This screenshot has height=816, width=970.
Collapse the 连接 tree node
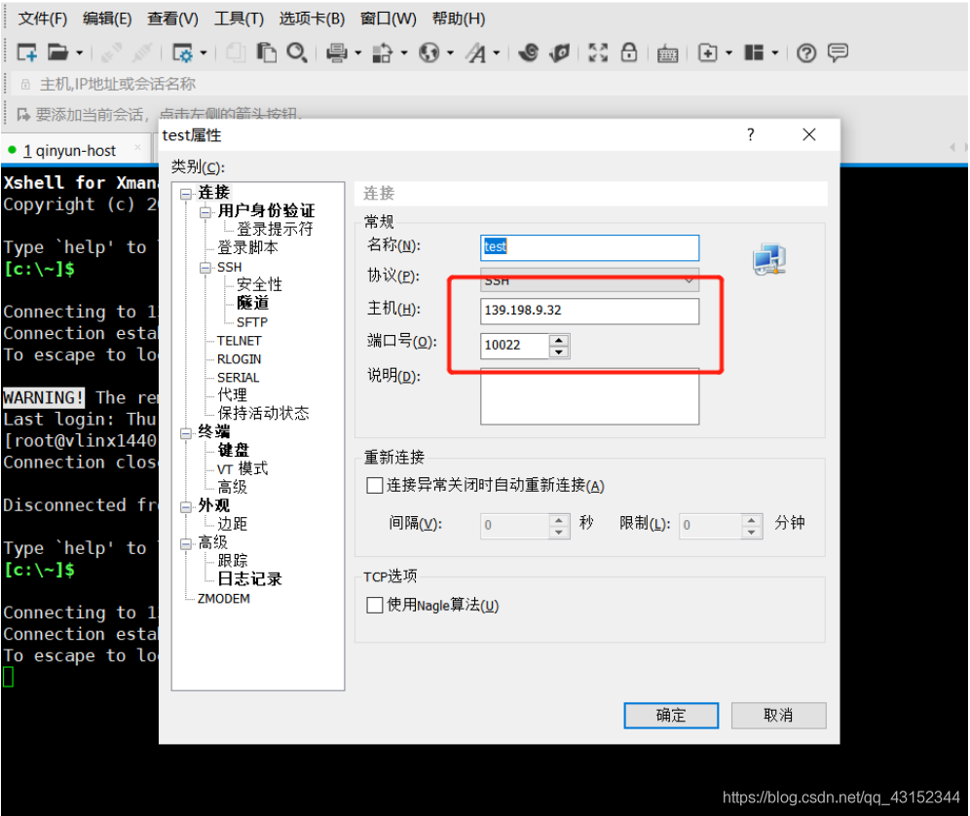click(x=186, y=194)
